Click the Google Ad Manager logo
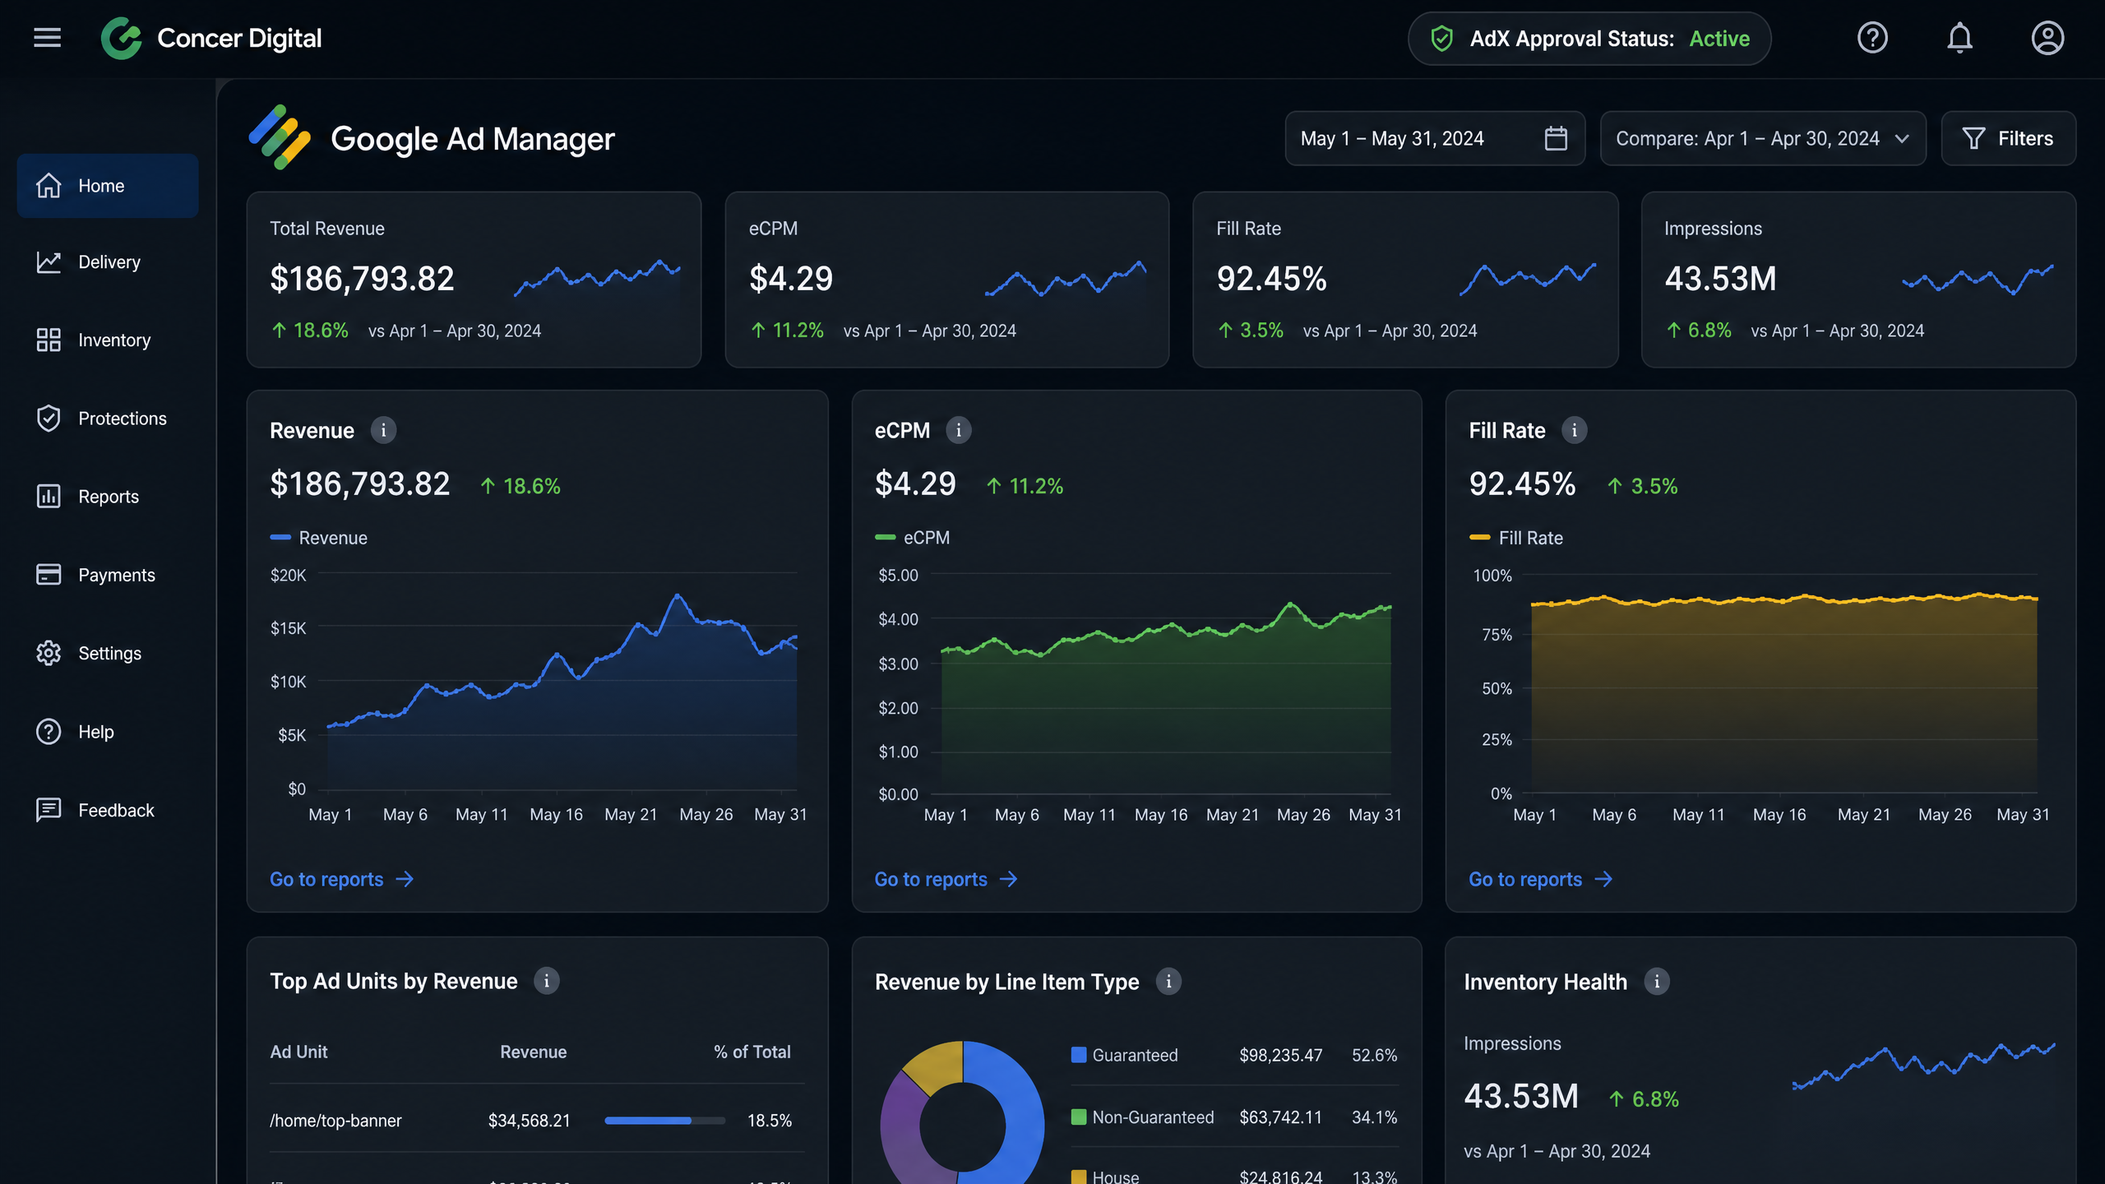Viewport: 2105px width, 1184px height. pyautogui.click(x=280, y=137)
